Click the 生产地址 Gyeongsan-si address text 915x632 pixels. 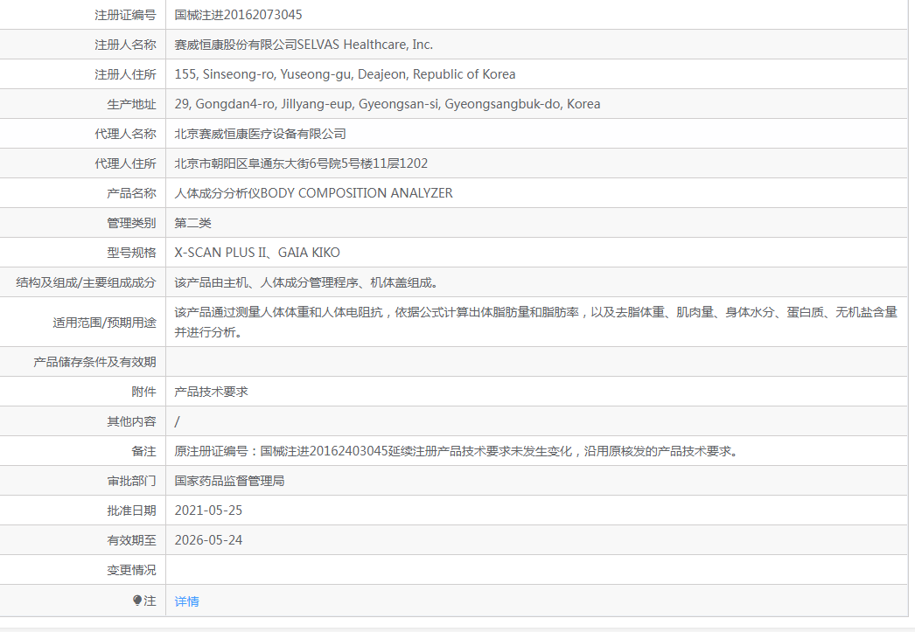pos(388,104)
